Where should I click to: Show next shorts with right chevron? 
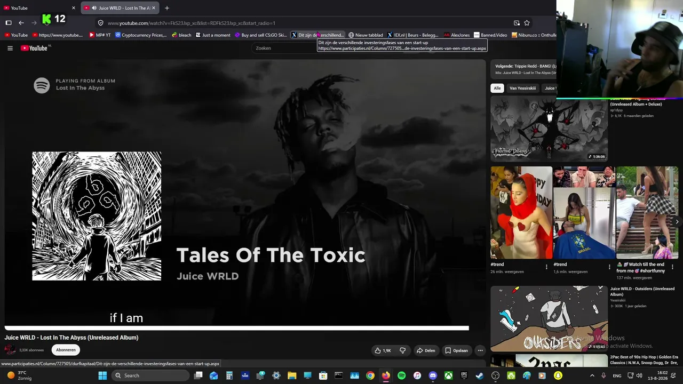tap(677, 221)
